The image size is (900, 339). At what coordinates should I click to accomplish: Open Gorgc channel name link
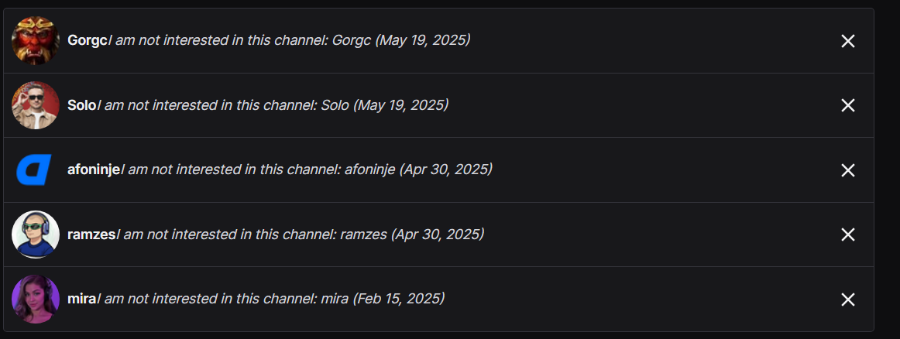click(x=87, y=40)
